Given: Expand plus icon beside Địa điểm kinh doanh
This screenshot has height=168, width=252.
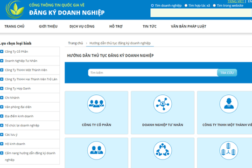Looking at the screenshot, I should click(x=1, y=116).
